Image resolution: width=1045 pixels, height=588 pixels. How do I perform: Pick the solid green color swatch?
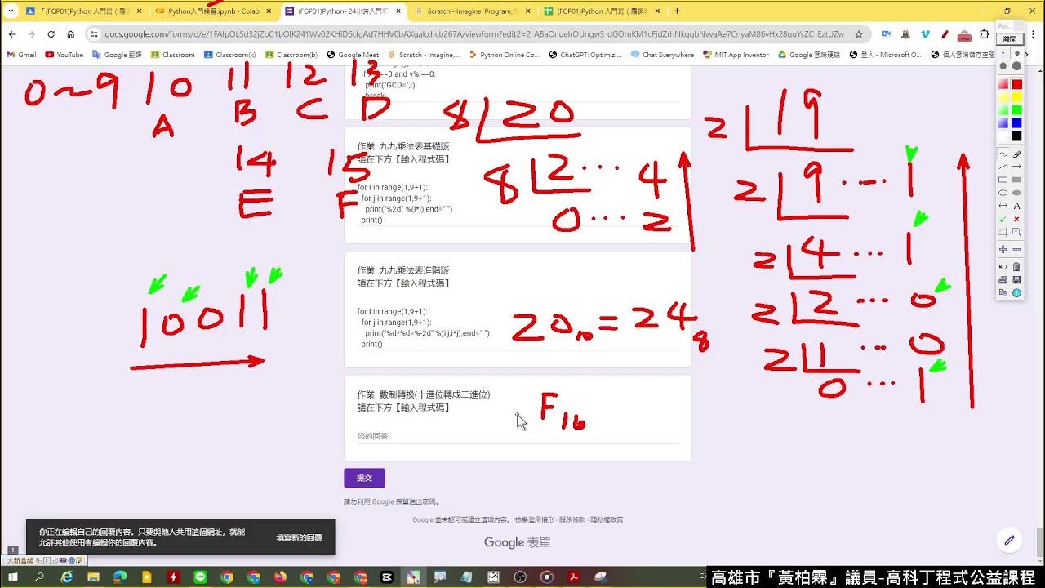(1016, 110)
